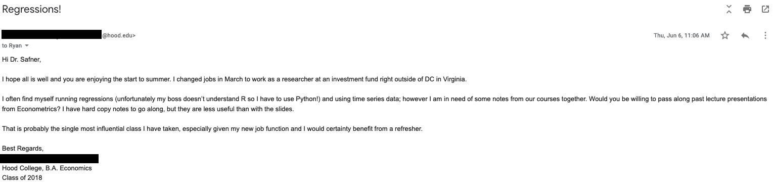Click the paragraph about changing jobs in March
The height and width of the screenshot is (187, 774).
click(234, 79)
